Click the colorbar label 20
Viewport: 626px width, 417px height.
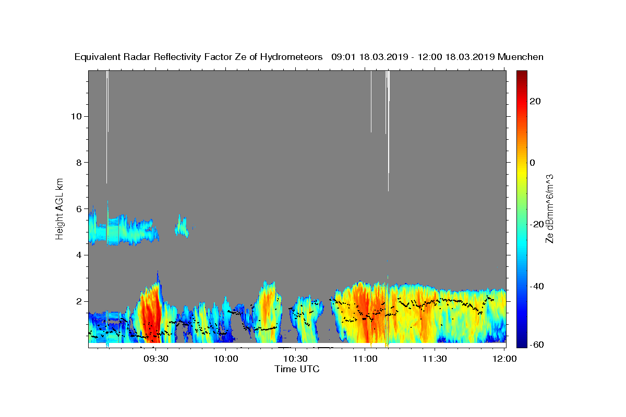click(x=535, y=101)
